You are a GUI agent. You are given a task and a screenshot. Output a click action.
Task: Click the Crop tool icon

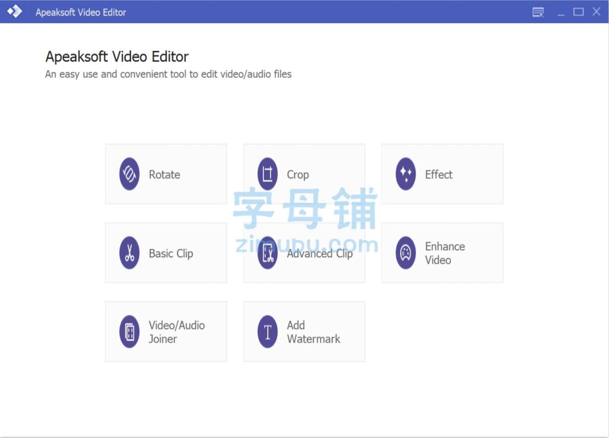tap(268, 174)
